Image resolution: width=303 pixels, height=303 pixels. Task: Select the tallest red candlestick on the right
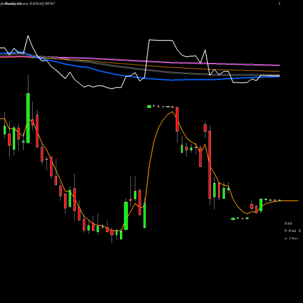click(x=210, y=165)
